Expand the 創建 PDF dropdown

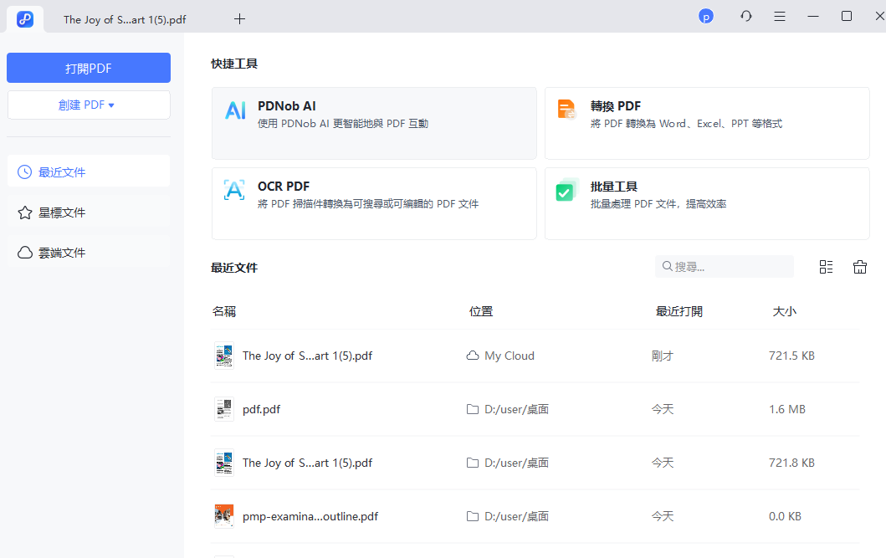click(88, 105)
